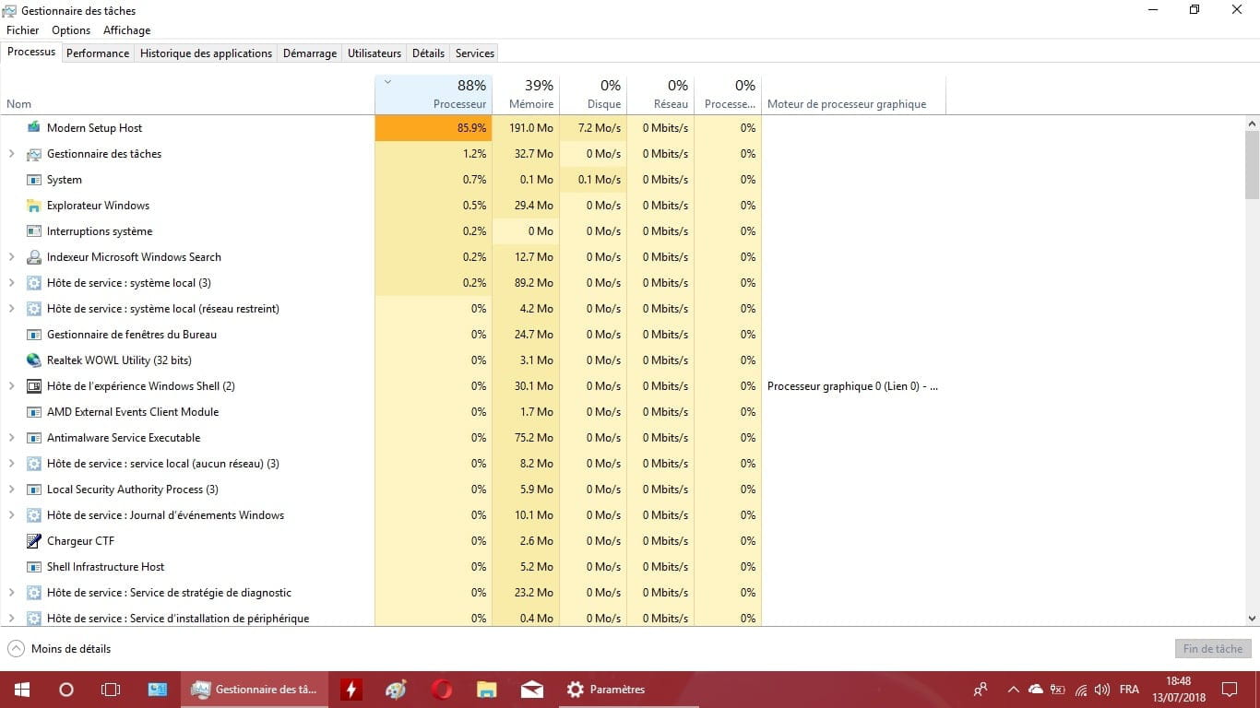1260x708 pixels.
Task: Click the AMD External Events Client Module icon
Action: [34, 411]
